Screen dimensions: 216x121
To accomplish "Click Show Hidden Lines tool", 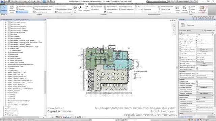I will [x=43, y=7].
